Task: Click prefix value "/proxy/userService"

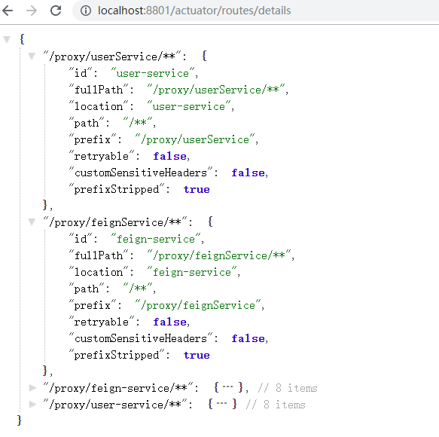Action: (x=195, y=139)
